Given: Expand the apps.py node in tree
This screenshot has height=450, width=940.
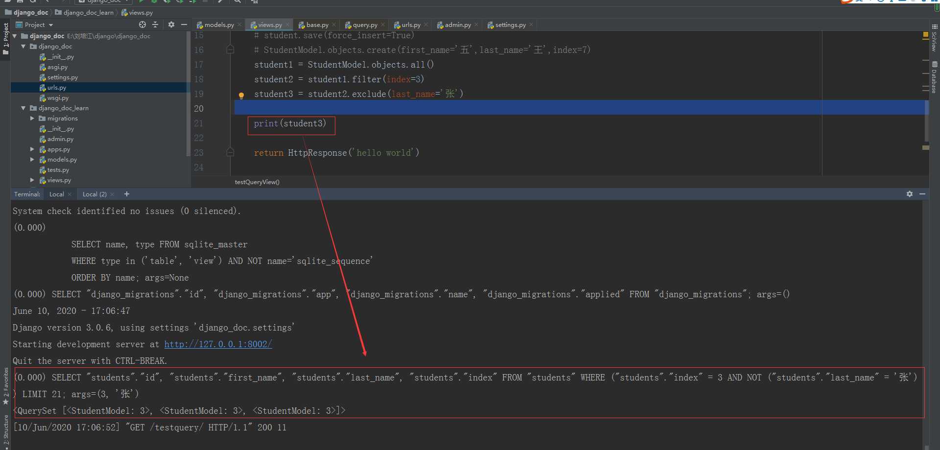Looking at the screenshot, I should (x=32, y=149).
